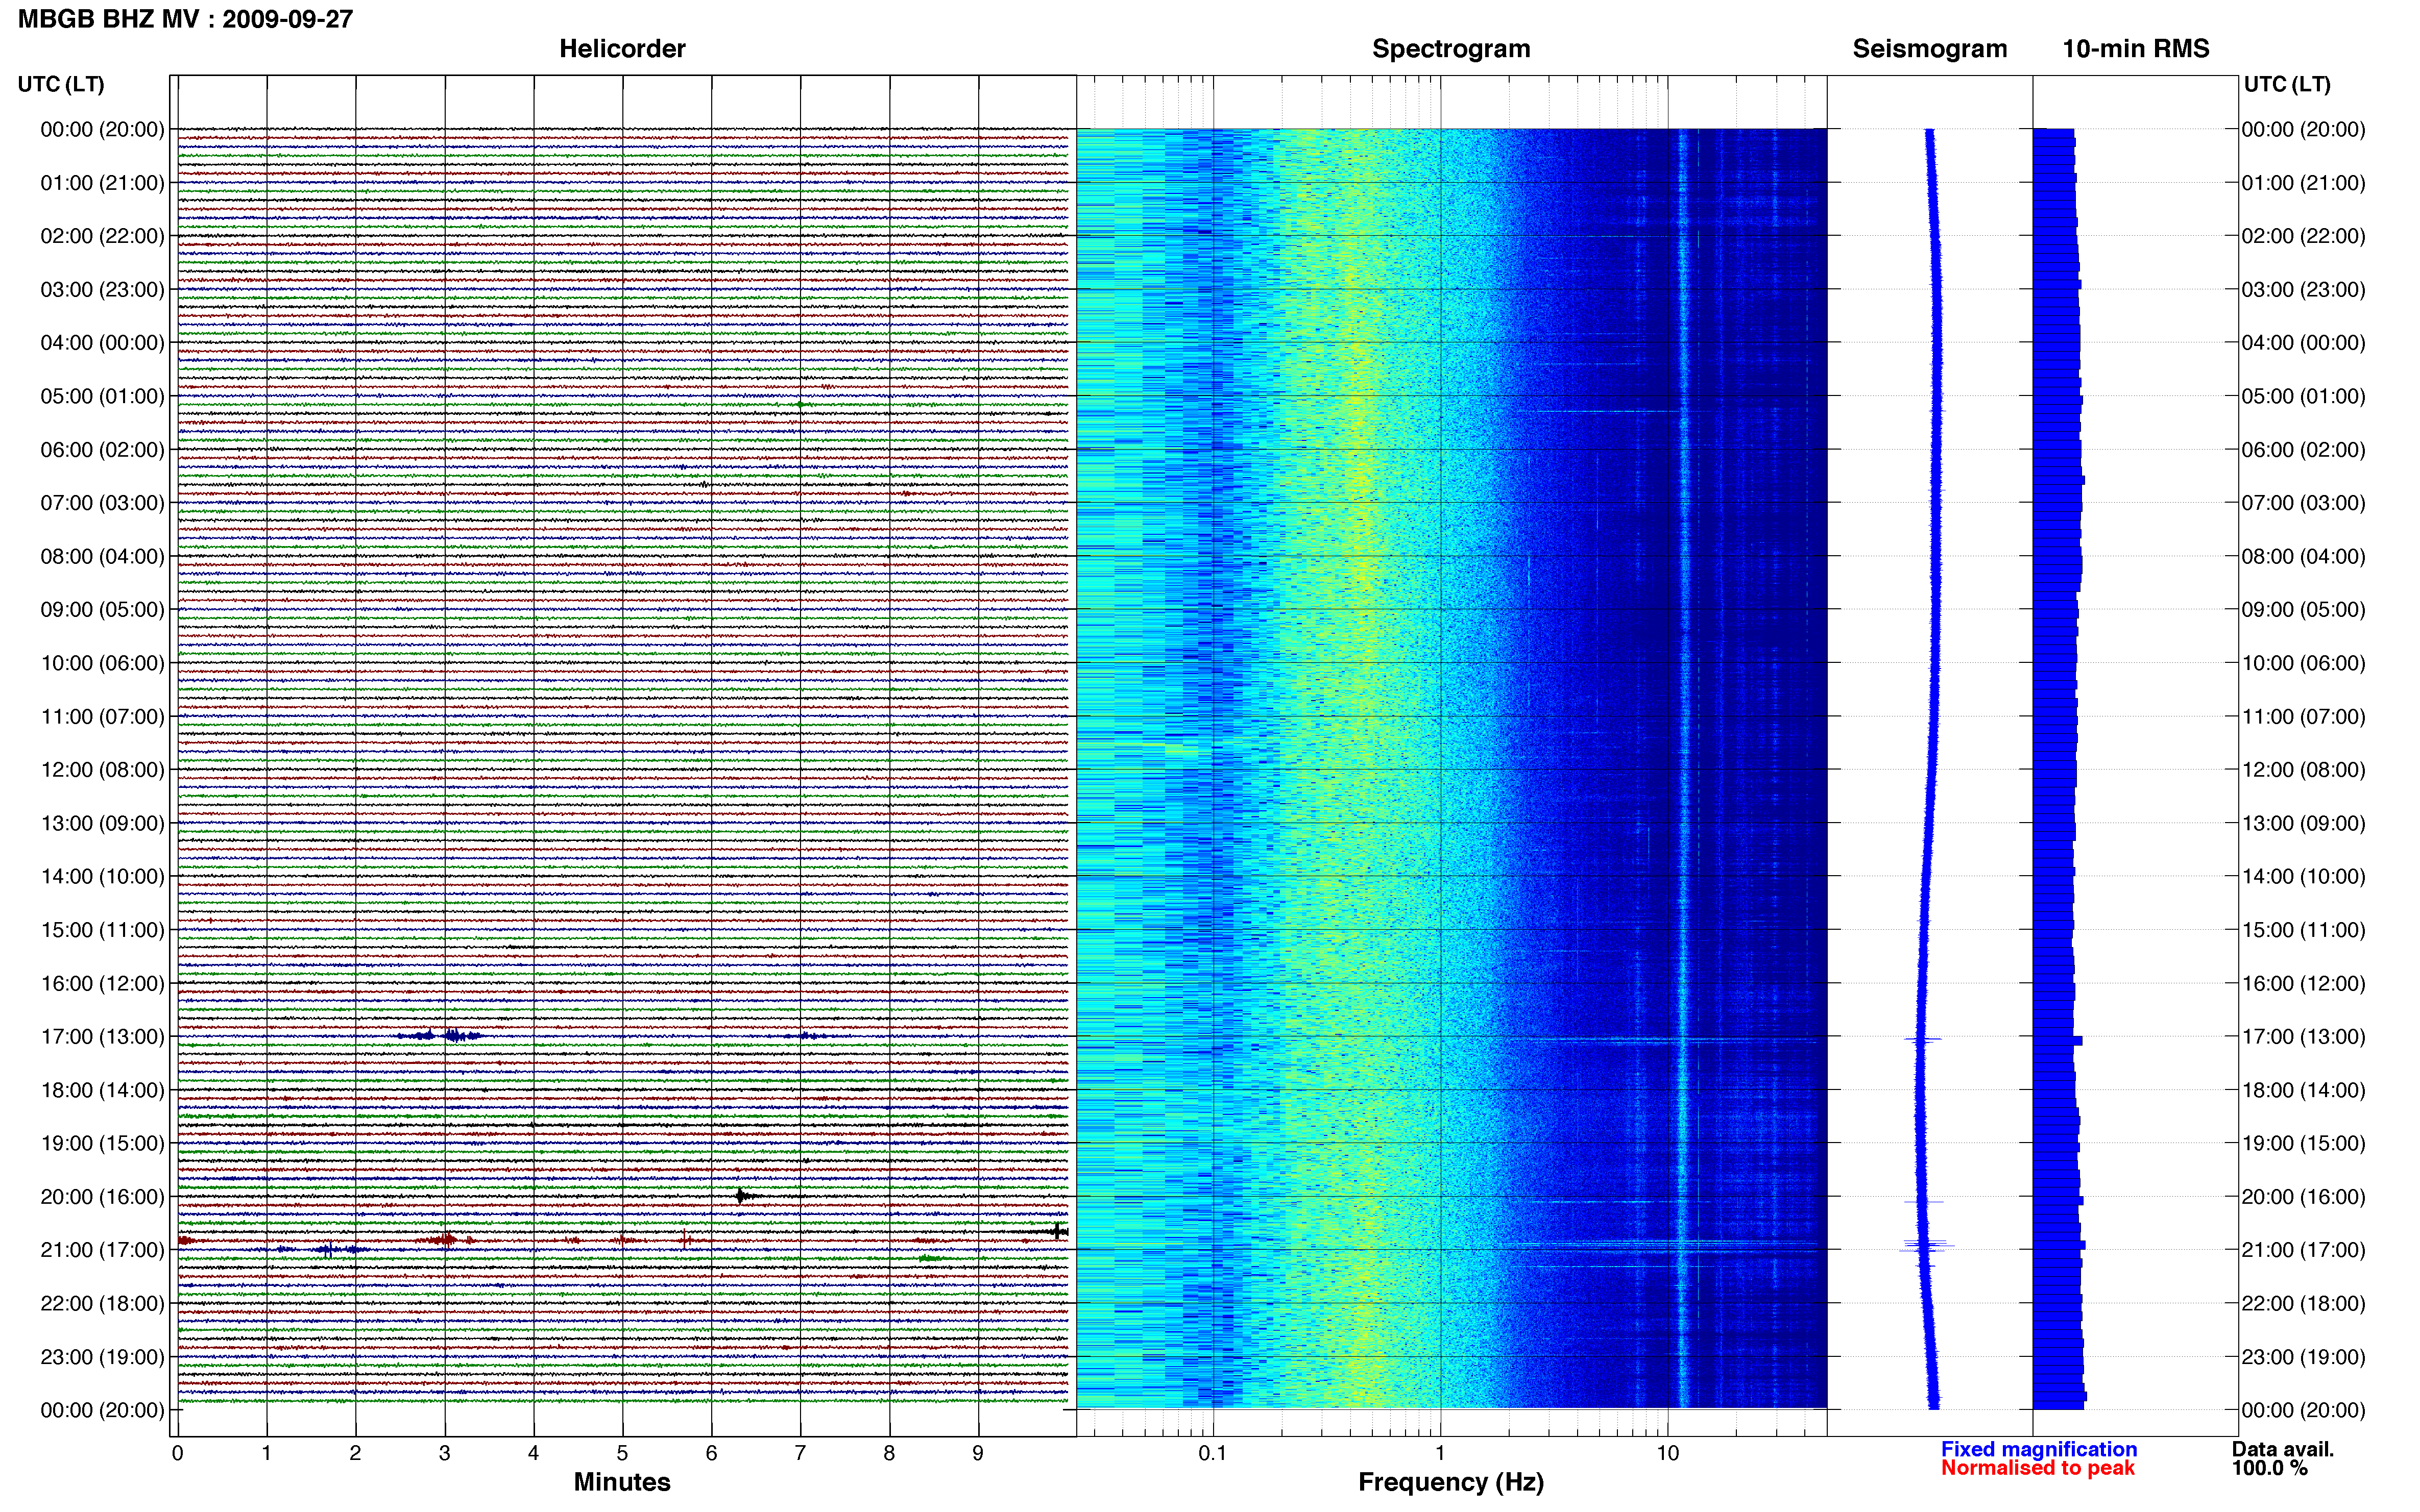The height and width of the screenshot is (1512, 2420).
Task: Click the "10" frequency axis tick label
Action: coord(1667,1454)
